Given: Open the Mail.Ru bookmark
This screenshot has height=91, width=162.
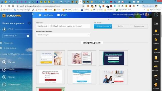Looking at the screenshot, I should 85,10.
